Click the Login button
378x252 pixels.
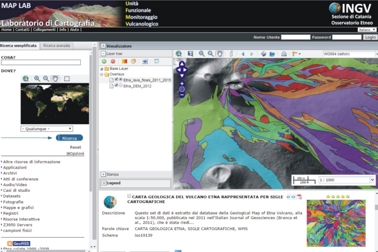pyautogui.click(x=370, y=37)
